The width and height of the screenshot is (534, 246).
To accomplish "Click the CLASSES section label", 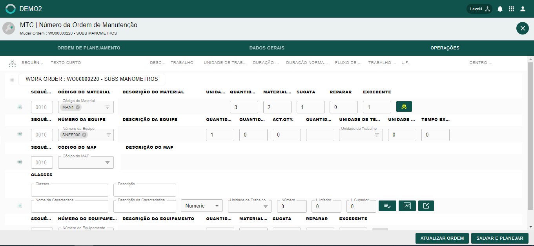I will 42,175.
